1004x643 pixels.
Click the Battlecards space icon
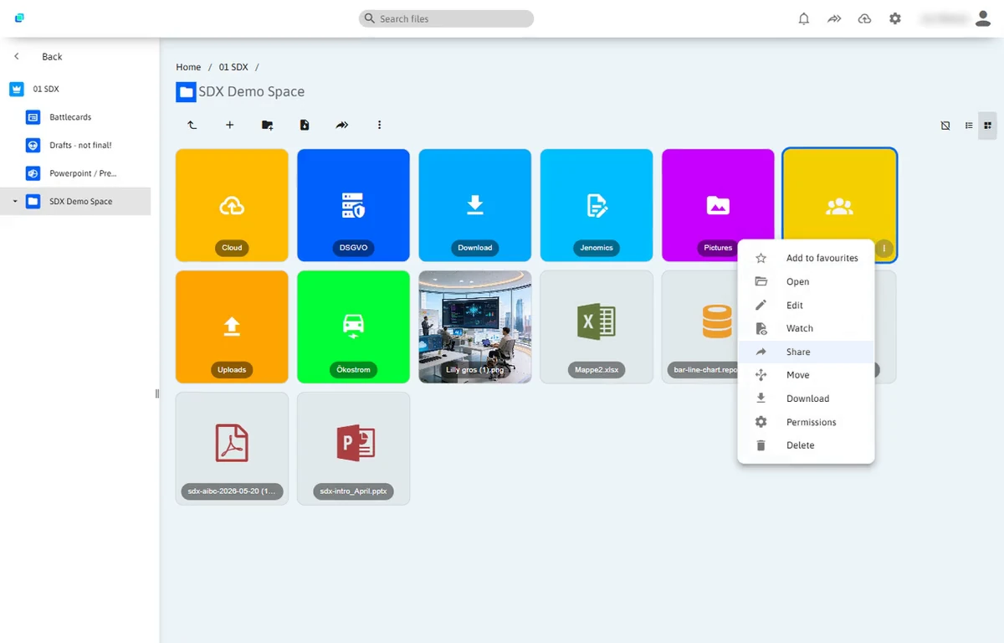[33, 117]
